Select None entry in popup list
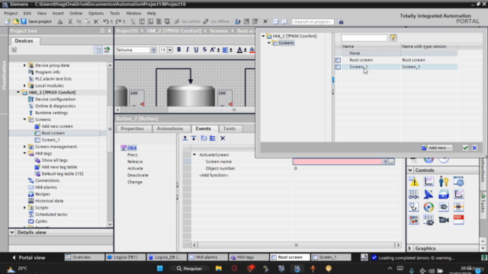The image size is (488, 274). (x=396, y=53)
